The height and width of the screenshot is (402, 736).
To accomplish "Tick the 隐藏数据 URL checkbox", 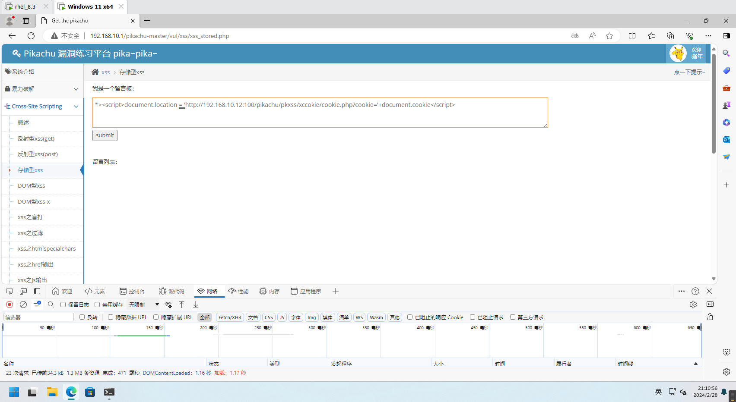I will tap(111, 317).
